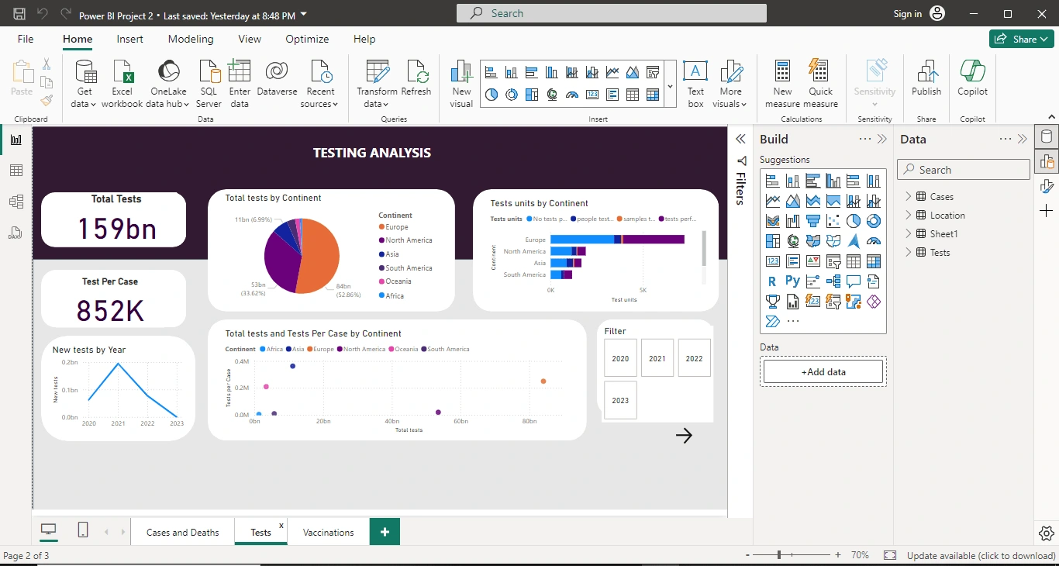Select the decomposition tree visual in Build pane
1059x566 pixels.
click(x=833, y=281)
